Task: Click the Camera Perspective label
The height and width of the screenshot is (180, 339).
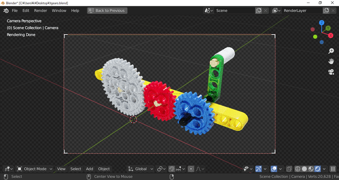Action: pos(24,21)
